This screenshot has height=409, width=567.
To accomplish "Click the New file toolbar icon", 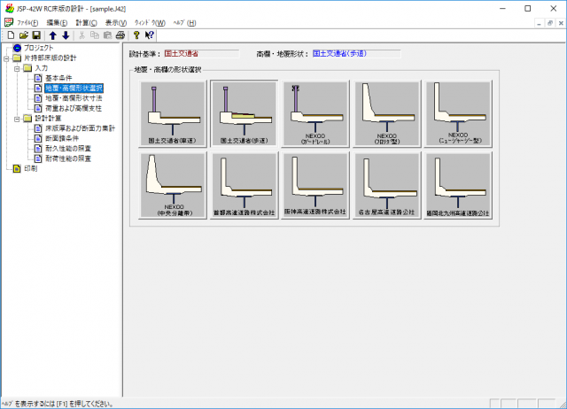I will 10,35.
